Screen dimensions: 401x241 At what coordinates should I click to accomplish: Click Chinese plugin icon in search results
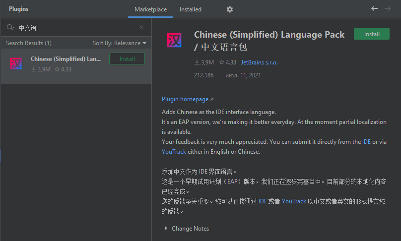coord(16,63)
